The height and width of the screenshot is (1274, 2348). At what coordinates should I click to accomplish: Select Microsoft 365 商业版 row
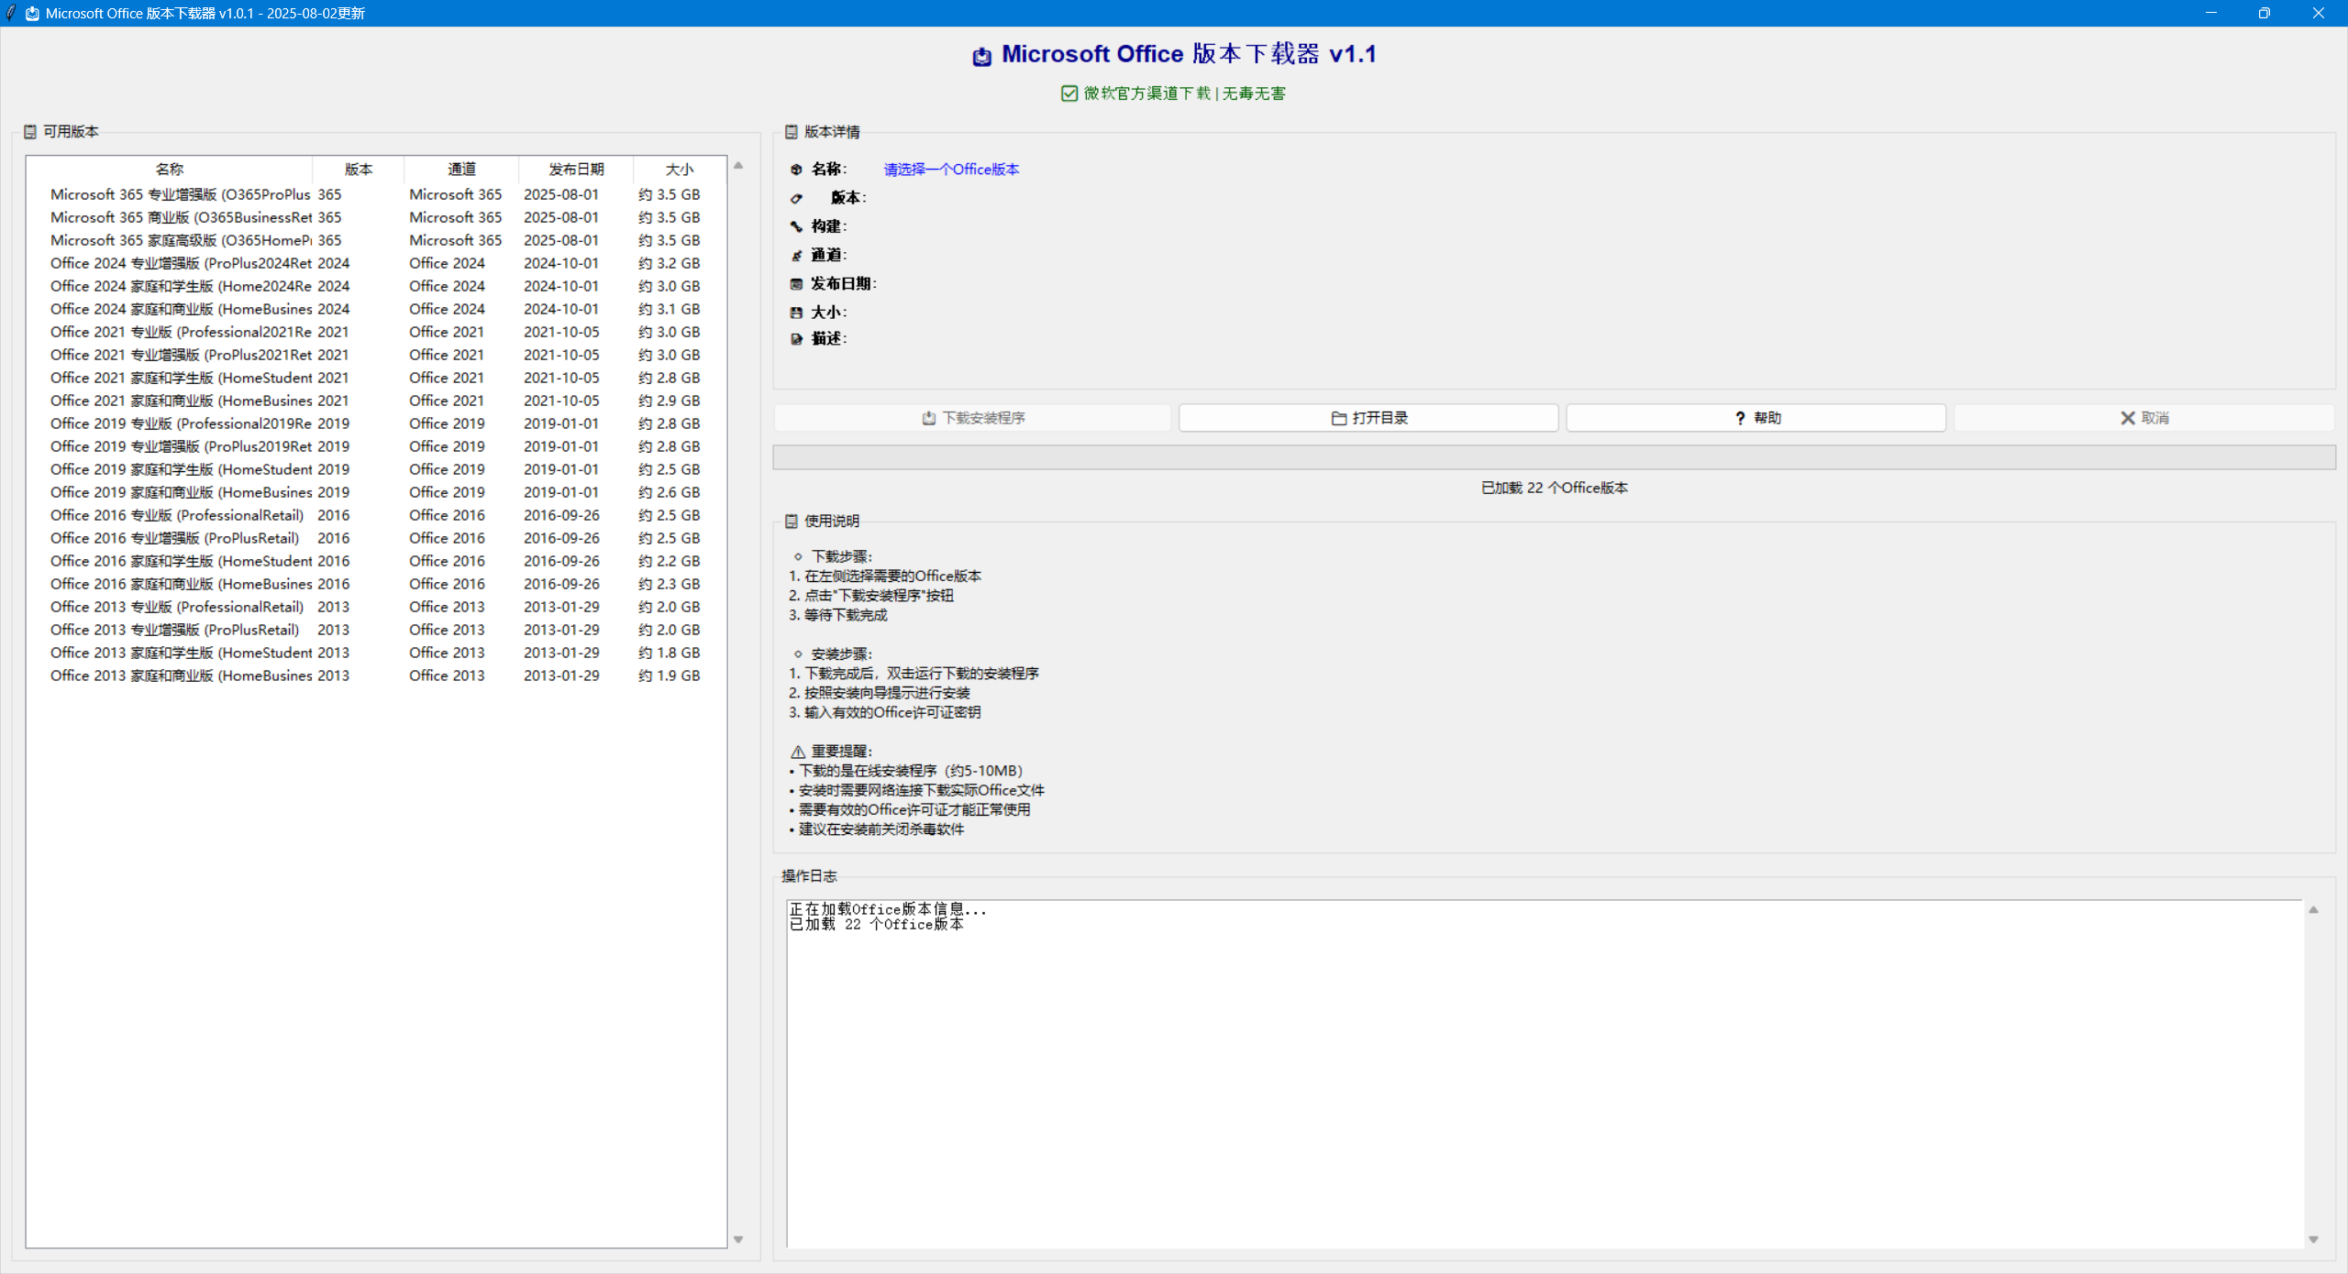(x=376, y=217)
